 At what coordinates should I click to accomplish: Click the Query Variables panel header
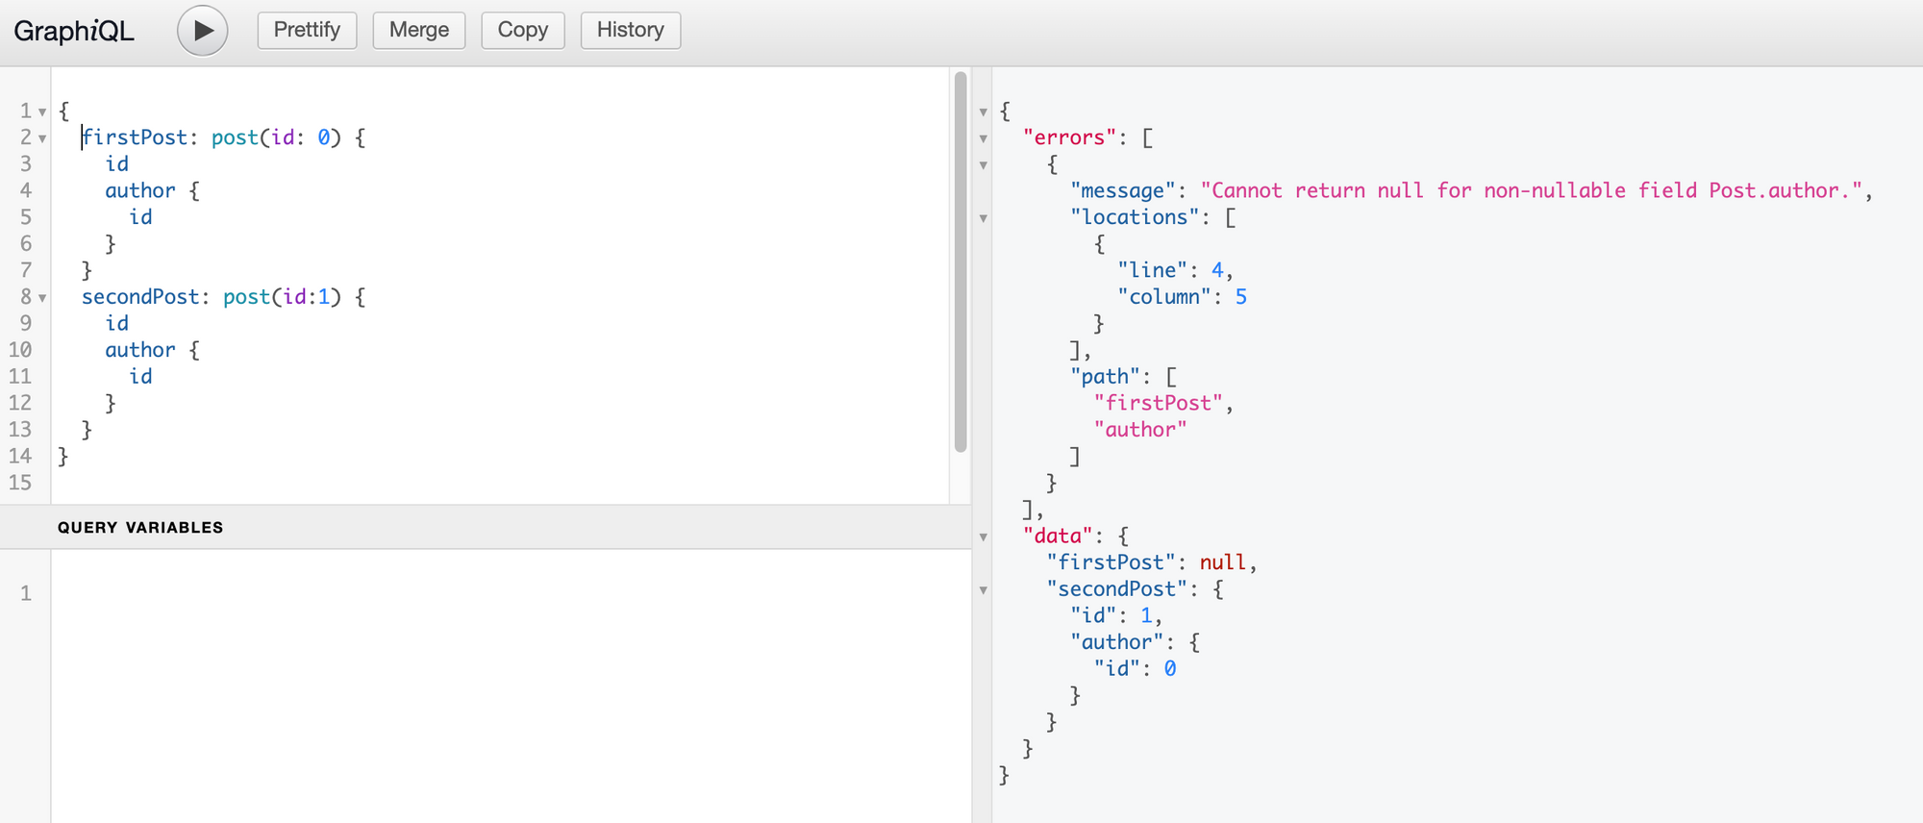click(x=140, y=527)
